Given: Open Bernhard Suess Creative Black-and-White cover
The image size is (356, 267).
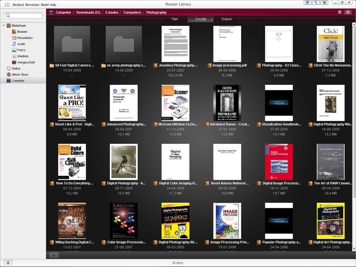Looking at the screenshot, I should click(227, 103).
